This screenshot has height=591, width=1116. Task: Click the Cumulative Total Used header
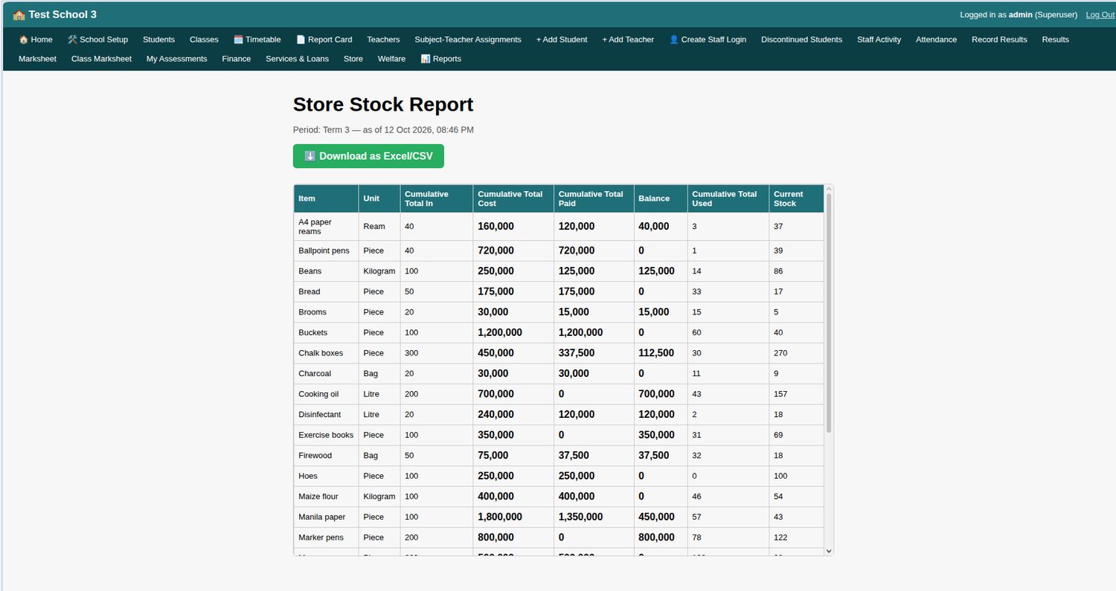pos(728,198)
